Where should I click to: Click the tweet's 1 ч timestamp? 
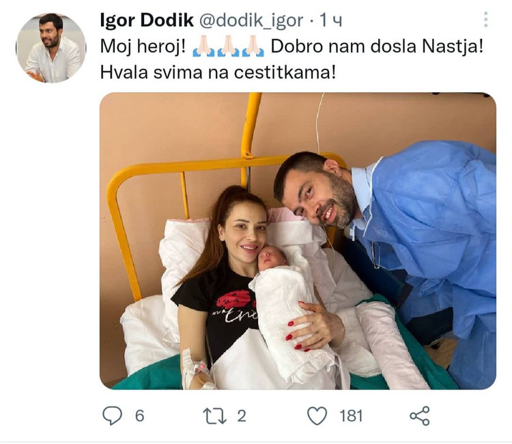pyautogui.click(x=331, y=20)
